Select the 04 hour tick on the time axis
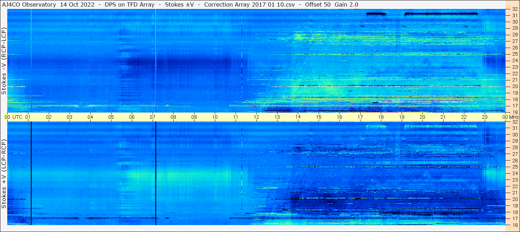The image size is (520, 232). tap(91, 117)
